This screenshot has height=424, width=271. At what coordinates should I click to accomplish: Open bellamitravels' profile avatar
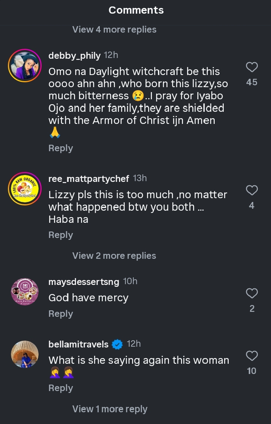click(25, 355)
